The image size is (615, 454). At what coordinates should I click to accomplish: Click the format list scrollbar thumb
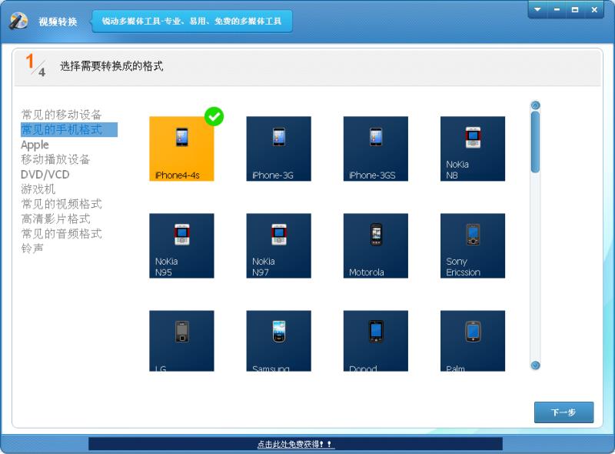[x=535, y=142]
